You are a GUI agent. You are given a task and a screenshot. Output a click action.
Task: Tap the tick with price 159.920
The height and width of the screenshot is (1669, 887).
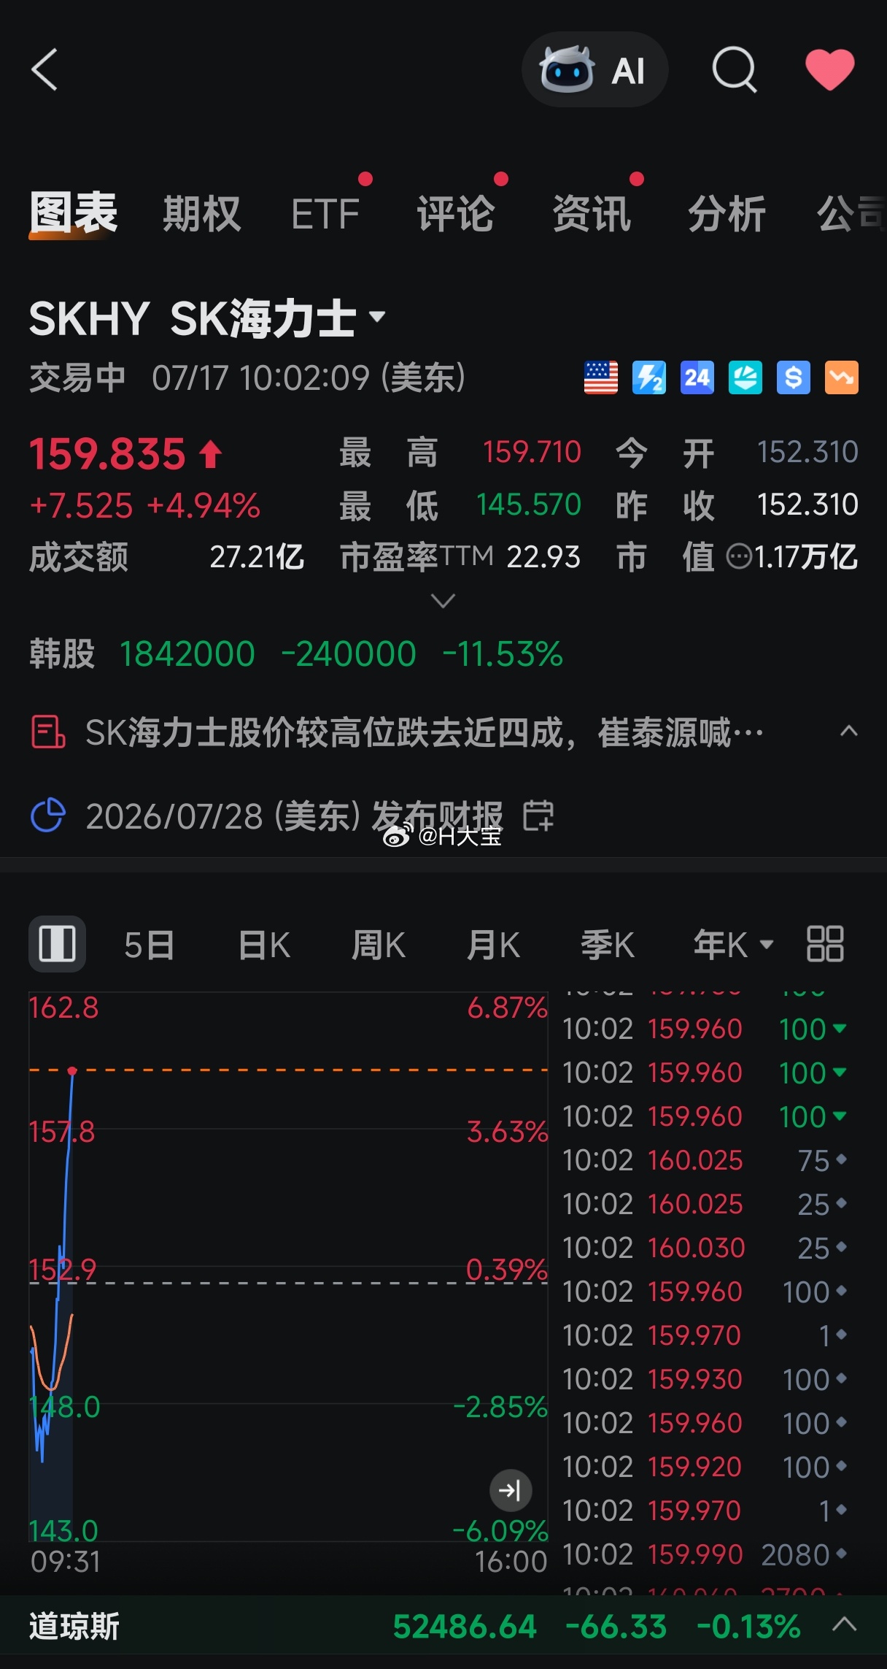[x=704, y=1467]
